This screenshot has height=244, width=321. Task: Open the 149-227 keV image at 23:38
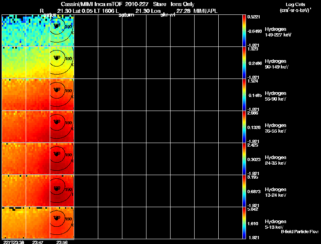click(x=14, y=30)
